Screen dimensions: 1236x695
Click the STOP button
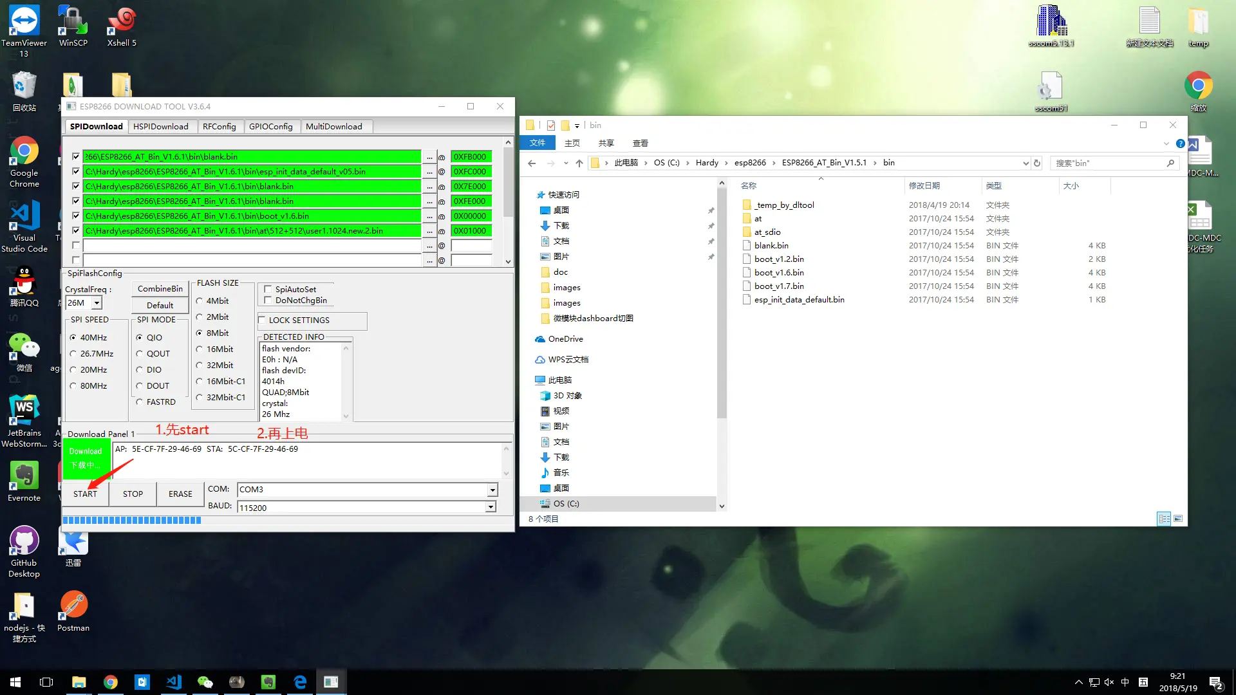pyautogui.click(x=133, y=494)
